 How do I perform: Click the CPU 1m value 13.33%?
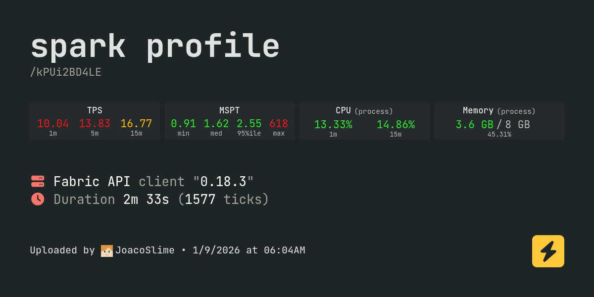coord(333,125)
